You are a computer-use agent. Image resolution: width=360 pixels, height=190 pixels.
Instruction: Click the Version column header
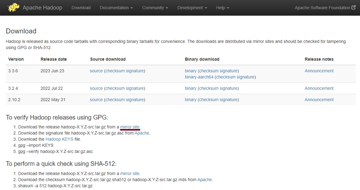tap(16, 59)
